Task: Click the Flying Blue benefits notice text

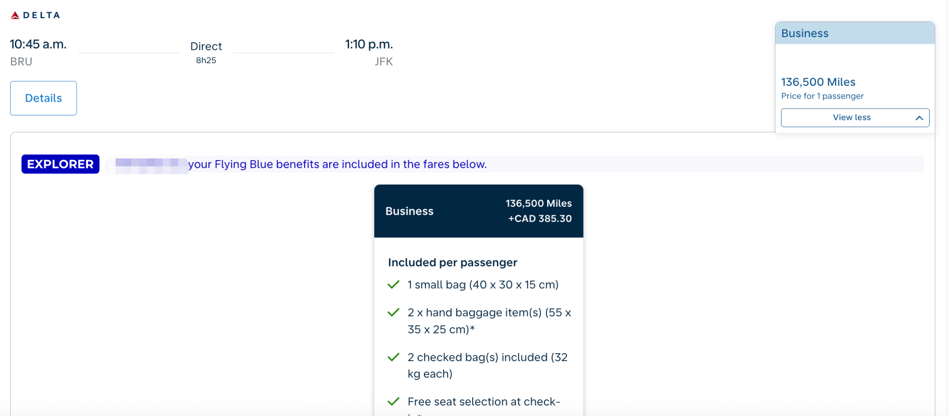Action: (x=338, y=164)
